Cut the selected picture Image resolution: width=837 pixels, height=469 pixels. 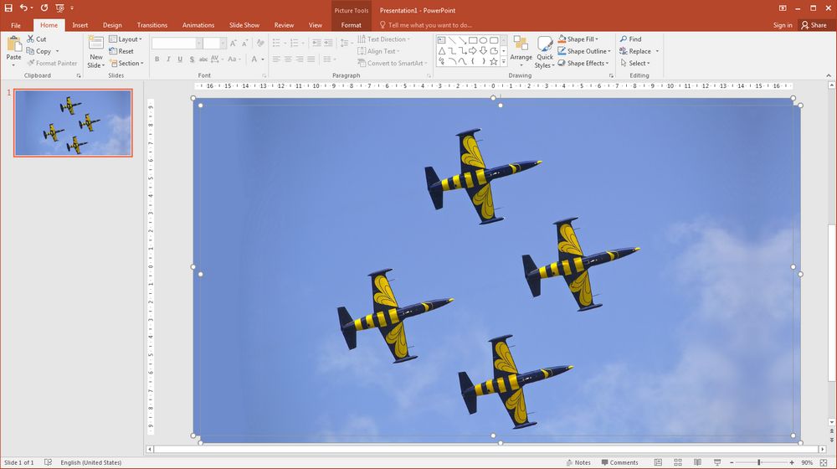tap(36, 39)
